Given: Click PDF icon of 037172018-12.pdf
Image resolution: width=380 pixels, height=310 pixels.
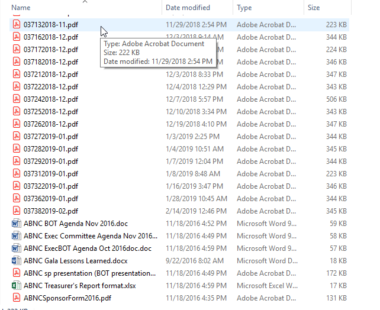Looking at the screenshot, I should click(x=16, y=49).
